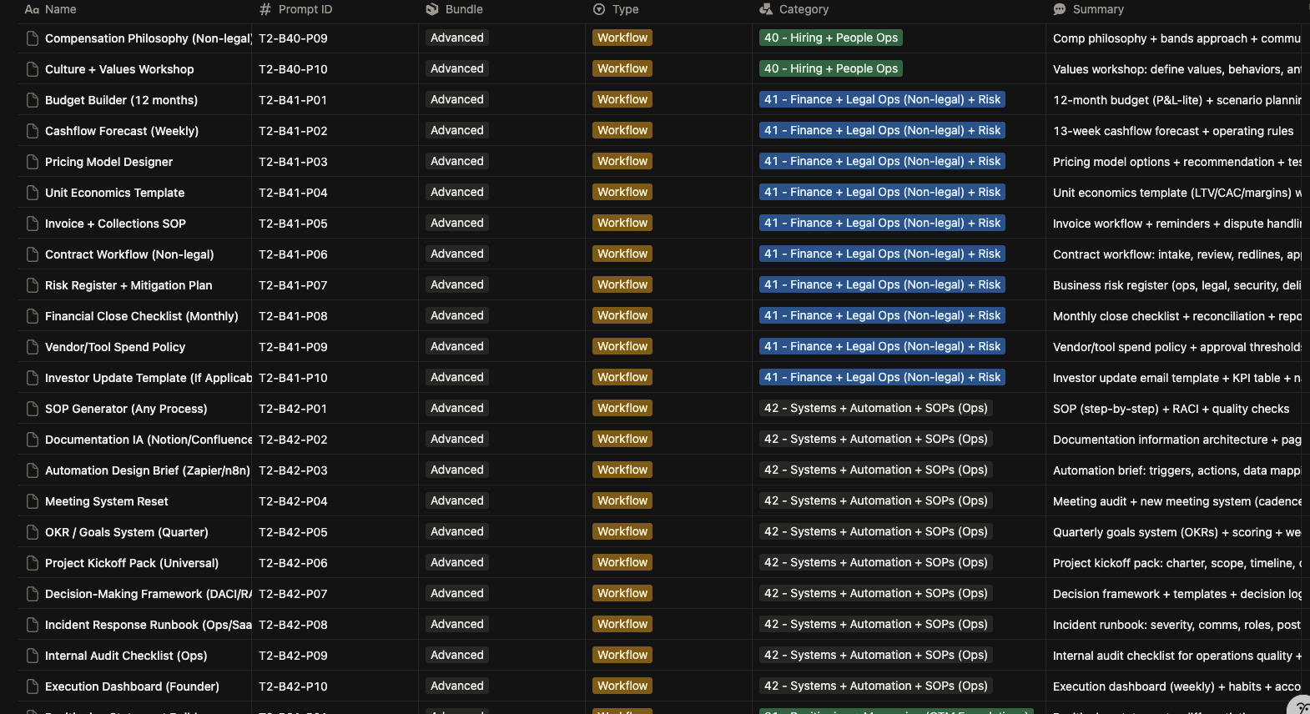Click the page icon beside Financial Close Checklist
This screenshot has width=1310, height=714.
[33, 316]
